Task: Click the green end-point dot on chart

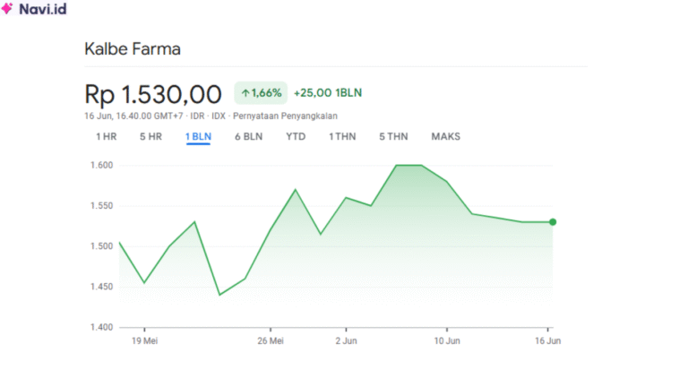Action: [x=553, y=222]
